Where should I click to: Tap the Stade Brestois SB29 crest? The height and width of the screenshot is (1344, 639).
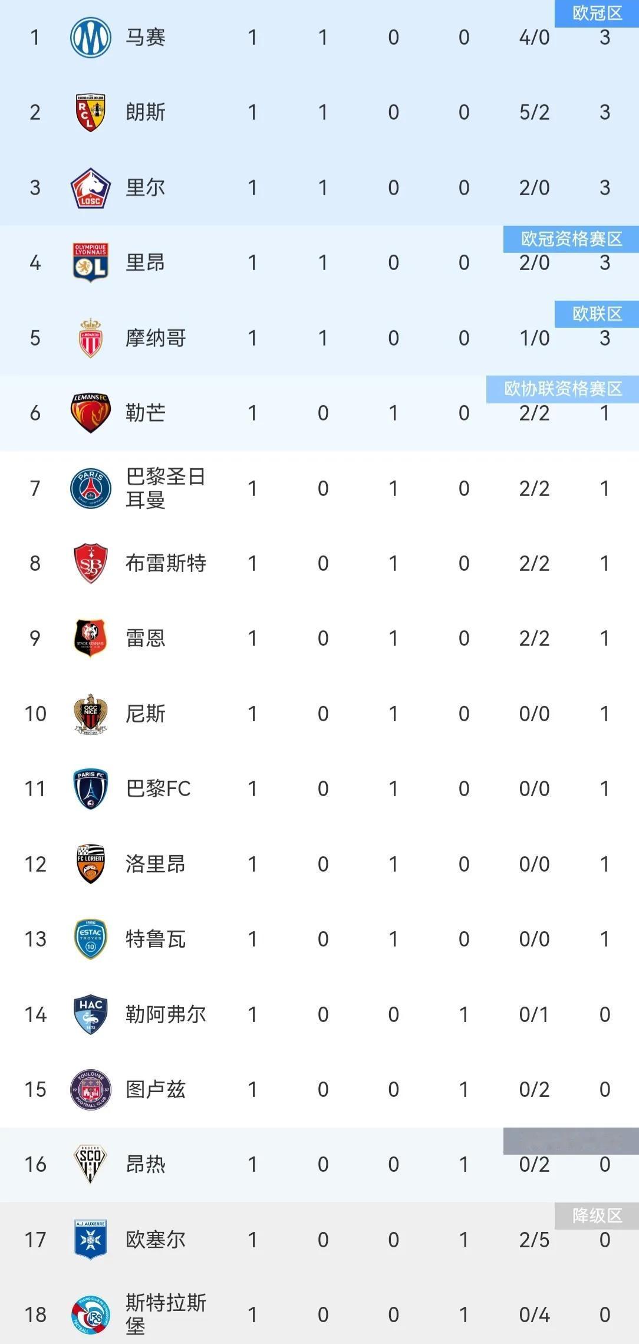point(90,563)
